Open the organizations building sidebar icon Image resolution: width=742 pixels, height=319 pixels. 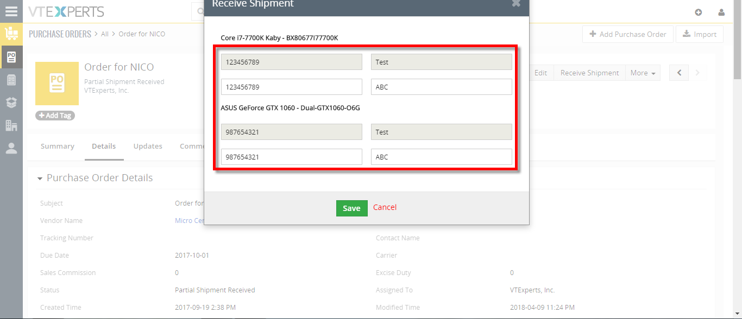tap(11, 125)
